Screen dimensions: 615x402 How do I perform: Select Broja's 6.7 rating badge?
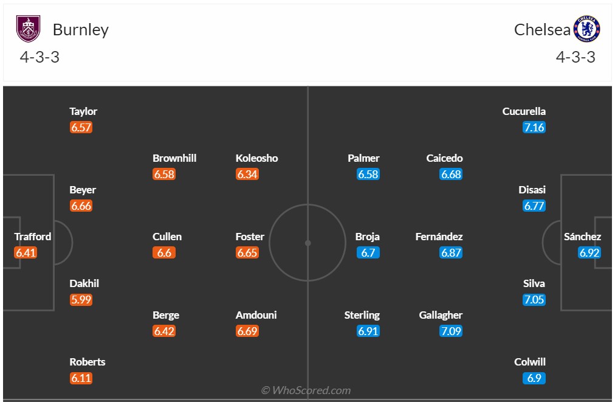[368, 252]
